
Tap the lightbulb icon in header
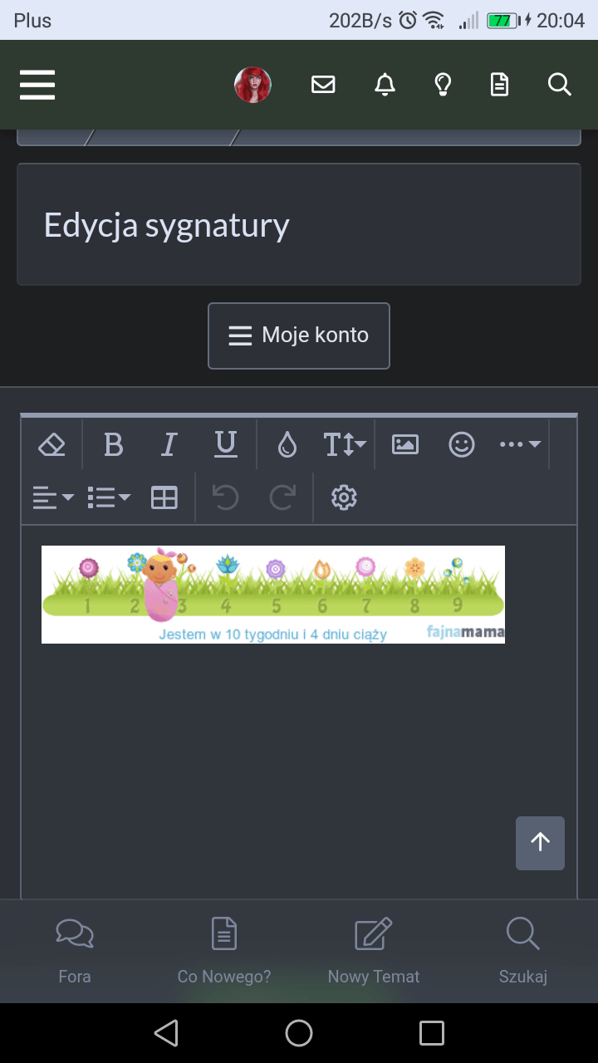pyautogui.click(x=444, y=85)
